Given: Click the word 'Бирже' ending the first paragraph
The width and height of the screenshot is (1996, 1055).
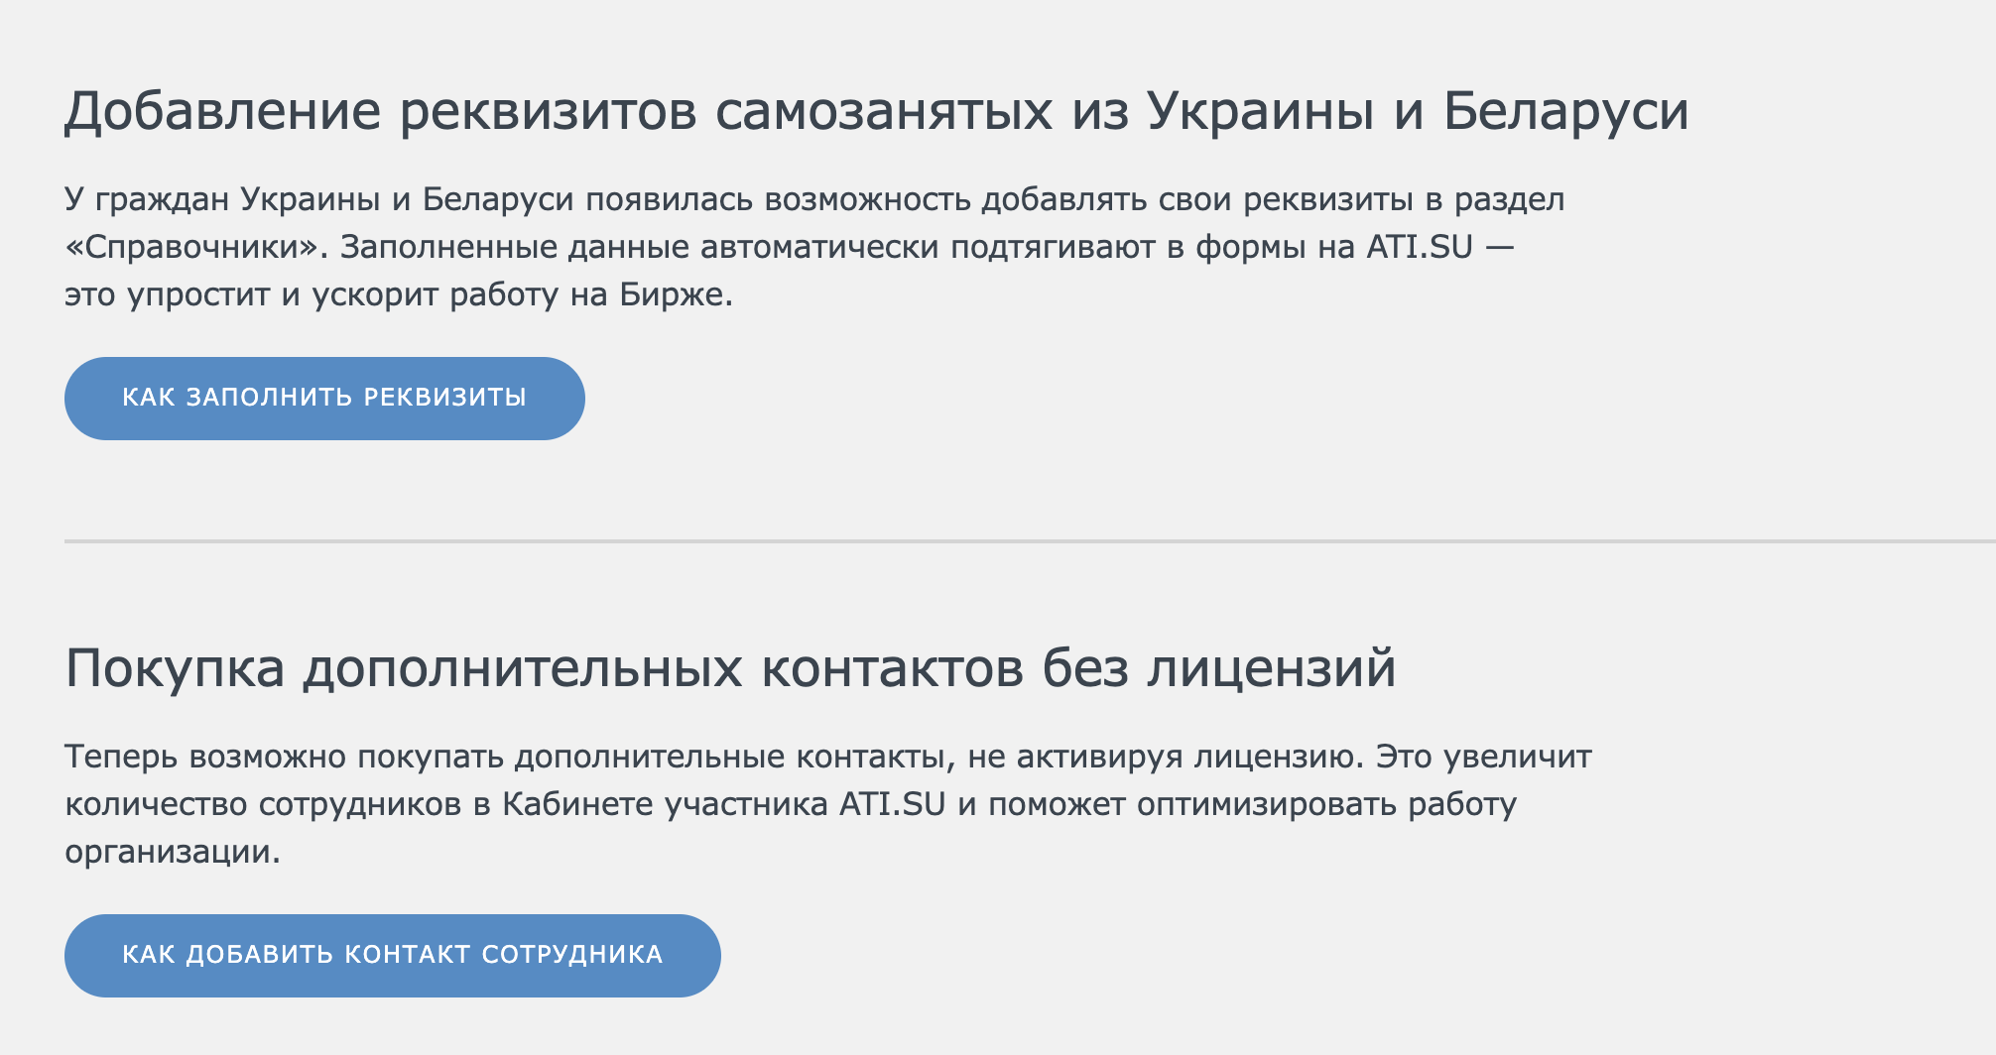Looking at the screenshot, I should [x=676, y=295].
